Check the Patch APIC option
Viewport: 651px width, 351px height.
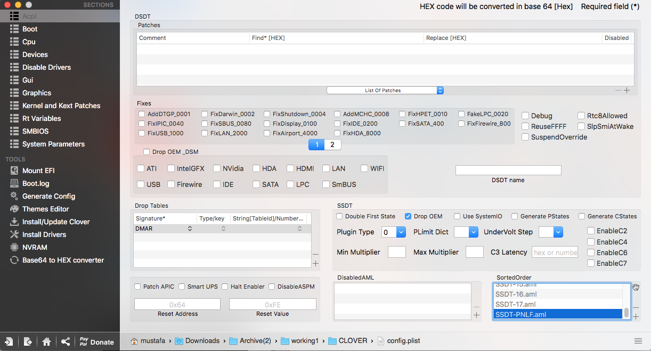(x=138, y=287)
